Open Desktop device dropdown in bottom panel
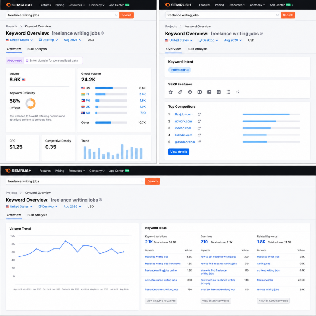Viewport: 316px width, 316px height. (x=48, y=206)
